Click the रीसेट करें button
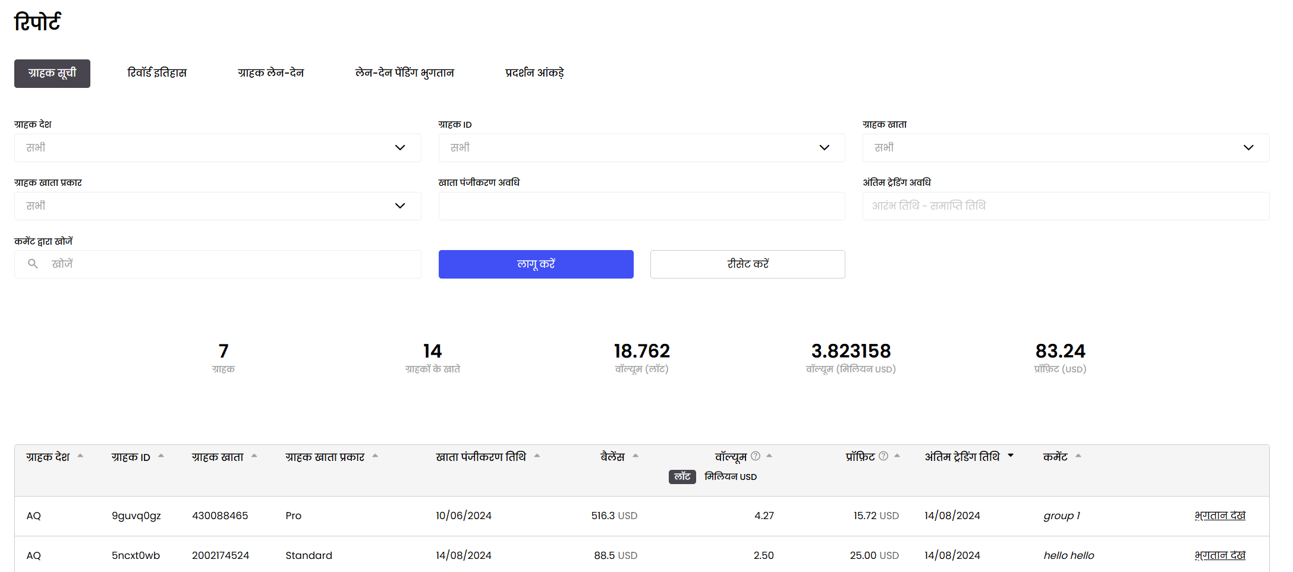The height and width of the screenshot is (572, 1293). [x=747, y=264]
